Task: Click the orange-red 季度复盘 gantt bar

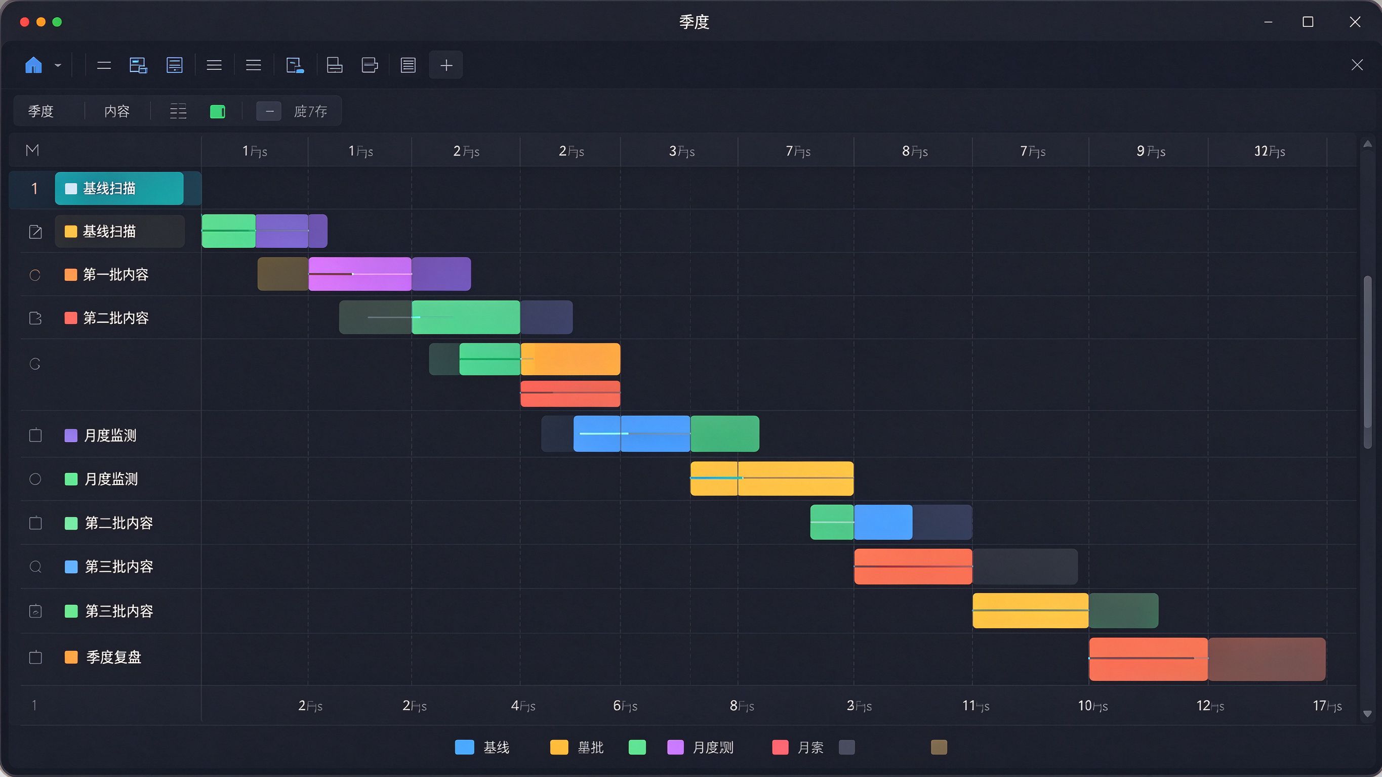Action: point(1148,659)
